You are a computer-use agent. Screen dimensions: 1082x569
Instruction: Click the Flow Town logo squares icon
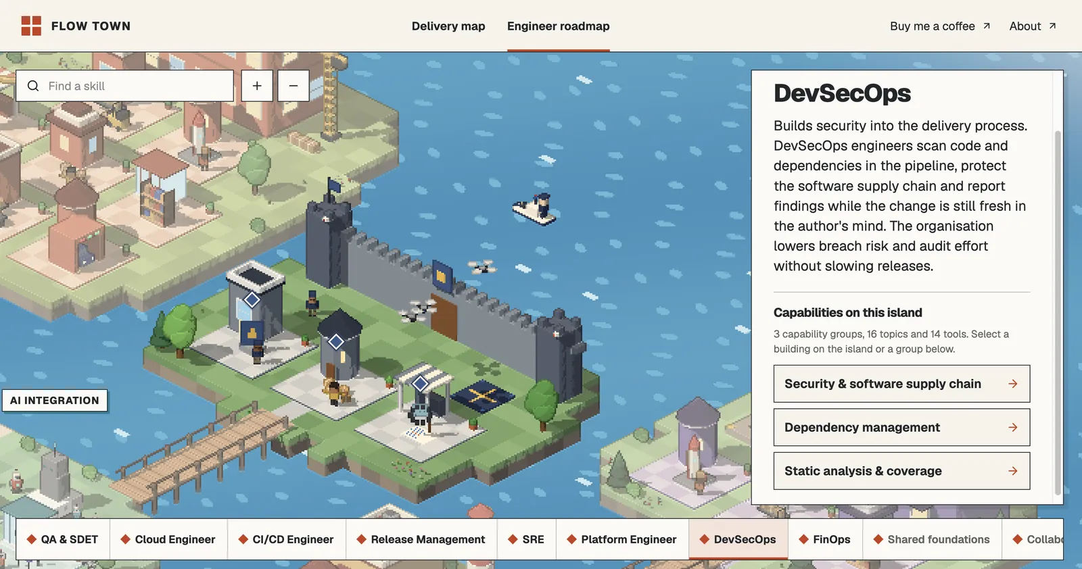point(31,26)
